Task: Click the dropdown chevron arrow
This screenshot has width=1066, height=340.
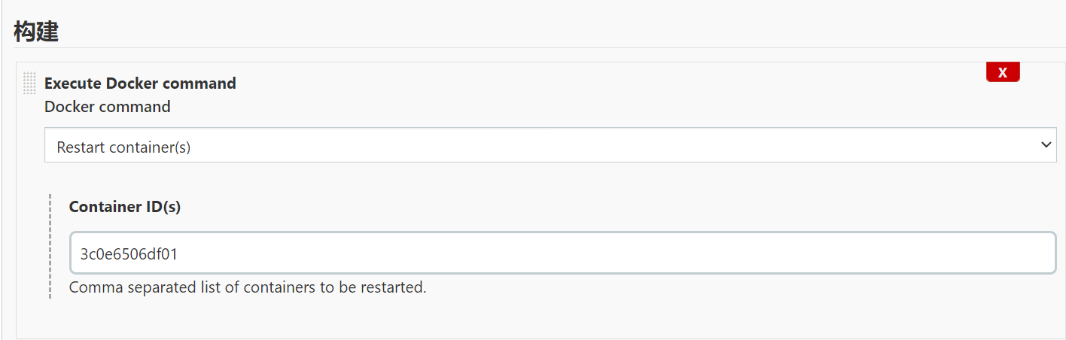Action: pyautogui.click(x=1046, y=145)
